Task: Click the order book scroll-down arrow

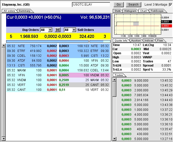Action: tap(4, 139)
